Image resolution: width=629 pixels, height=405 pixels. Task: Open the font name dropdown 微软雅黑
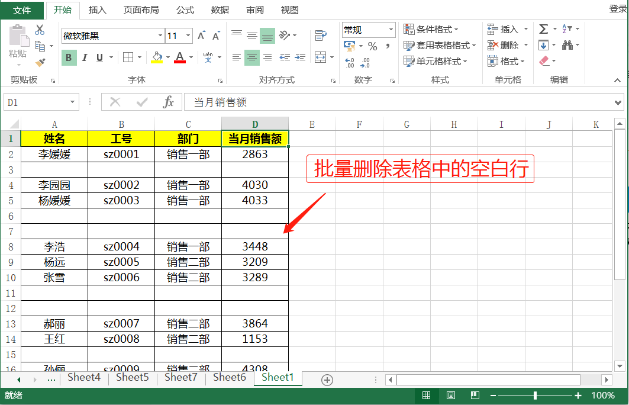click(160, 36)
